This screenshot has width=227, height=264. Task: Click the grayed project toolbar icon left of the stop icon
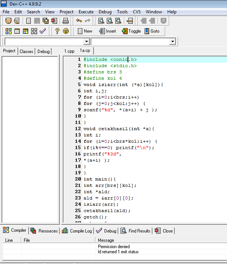152,21
